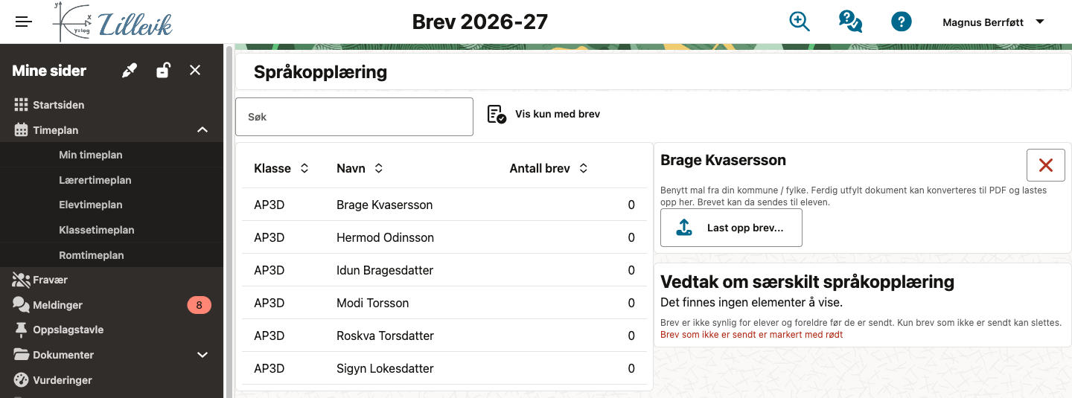Click the Dokumenter folder icon
The width and height of the screenshot is (1072, 398).
[x=21, y=355]
